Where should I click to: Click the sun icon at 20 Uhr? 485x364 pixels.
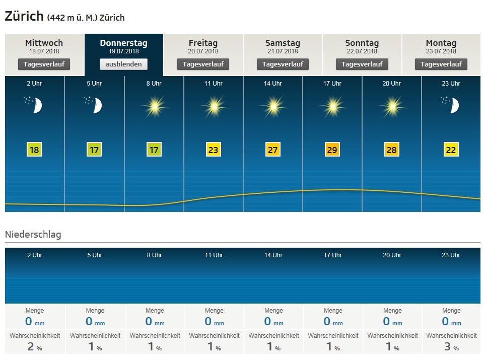tap(392, 106)
